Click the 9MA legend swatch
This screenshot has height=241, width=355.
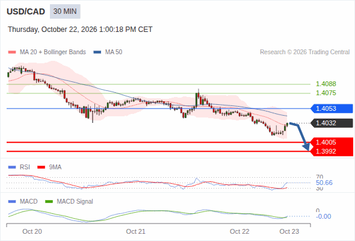(x=41, y=167)
